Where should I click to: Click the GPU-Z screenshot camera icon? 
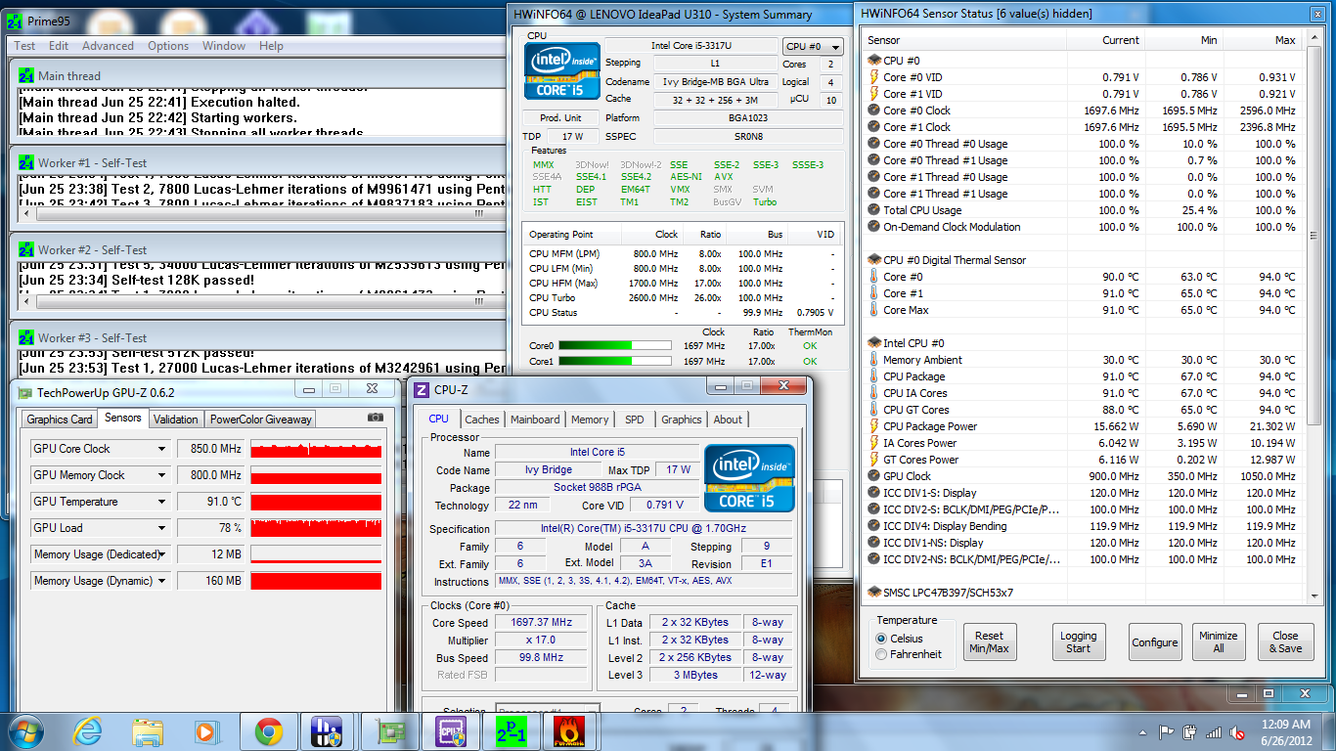click(375, 418)
